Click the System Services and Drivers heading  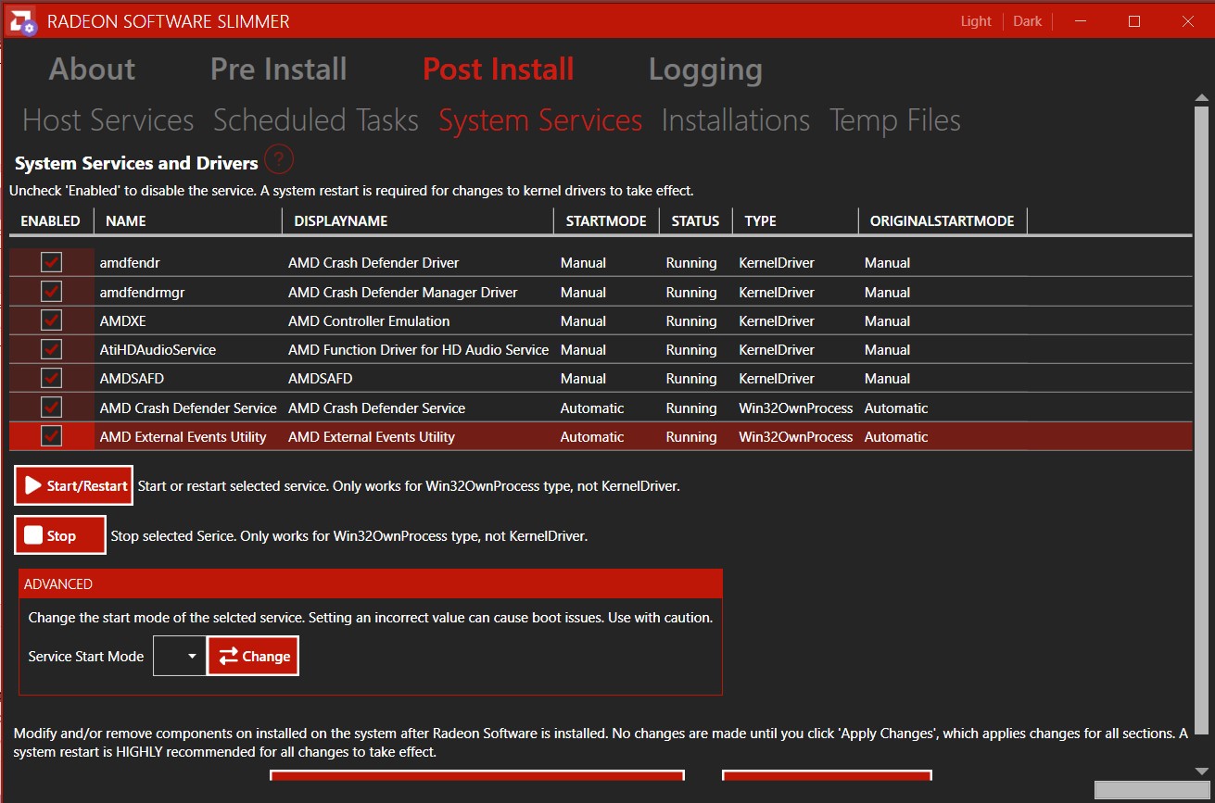click(136, 163)
